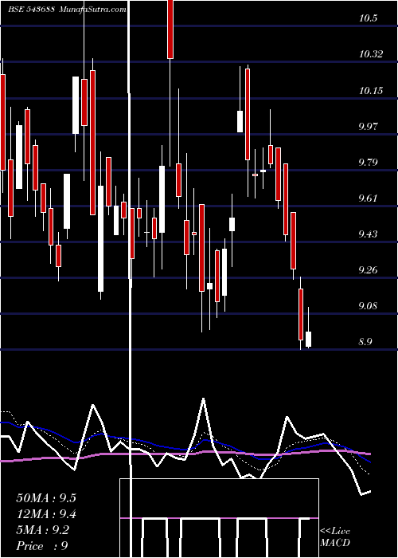Click the 9.26 price axis label
This screenshot has height=558, width=398.
tap(368, 270)
